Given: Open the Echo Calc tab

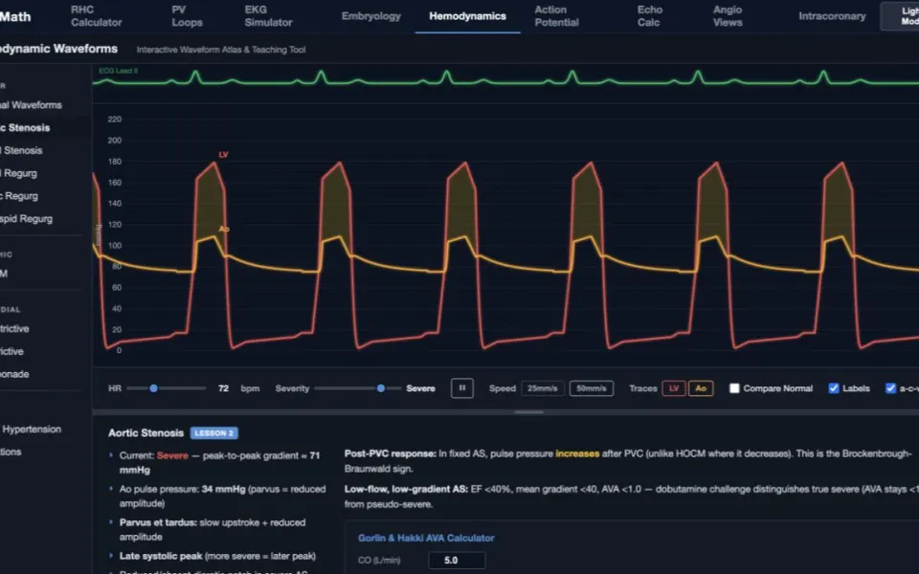Looking at the screenshot, I should (x=649, y=16).
